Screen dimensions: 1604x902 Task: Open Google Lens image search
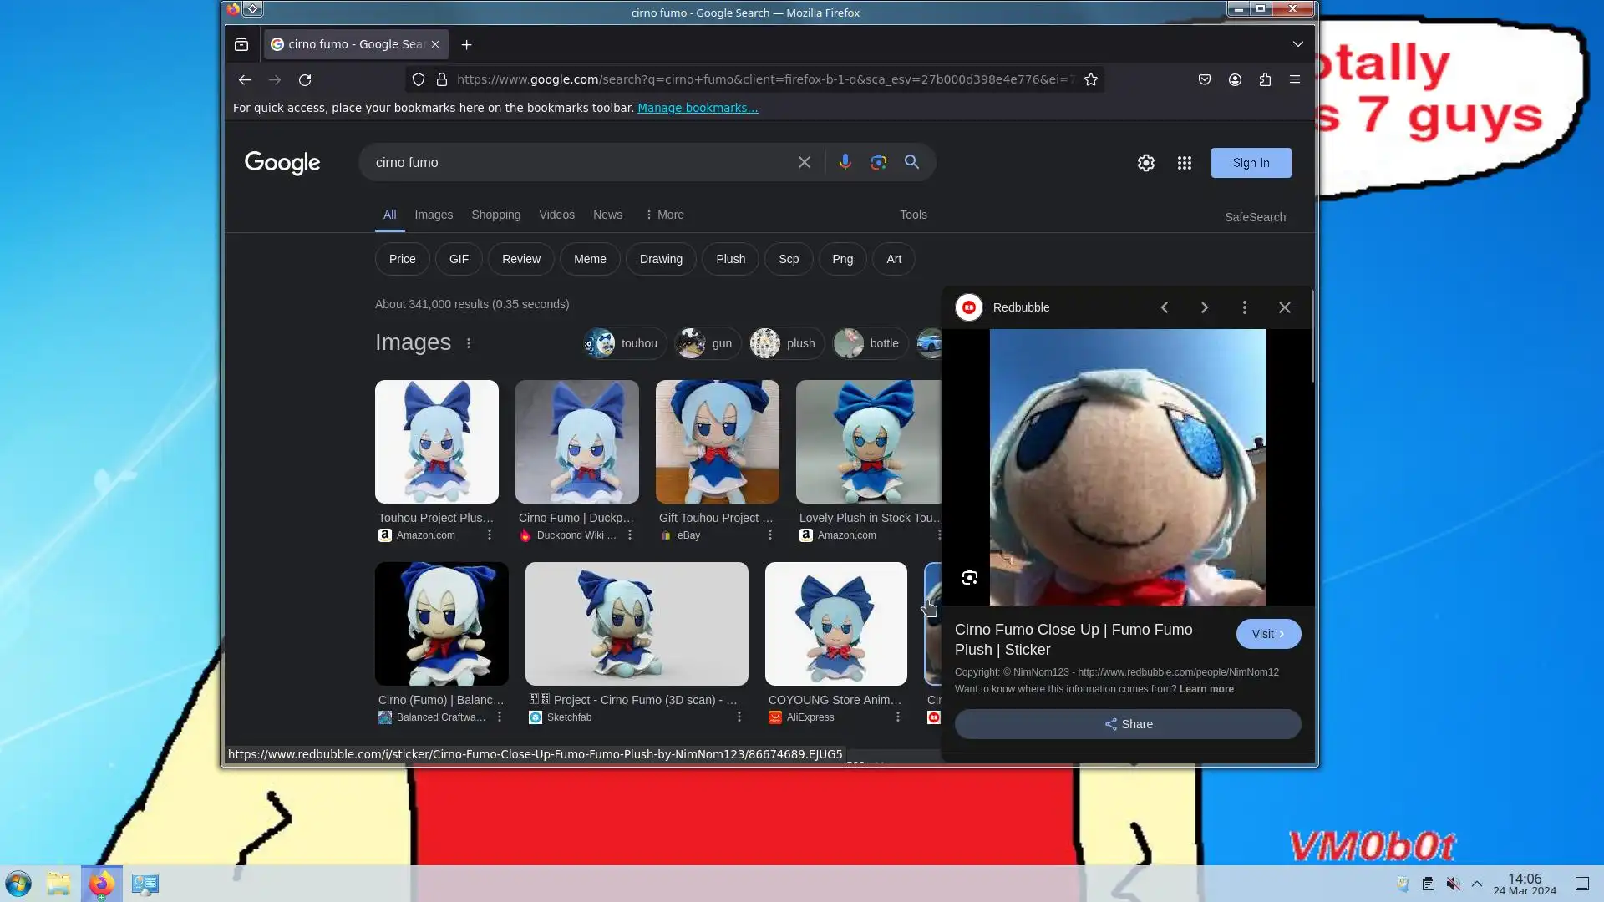(878, 162)
